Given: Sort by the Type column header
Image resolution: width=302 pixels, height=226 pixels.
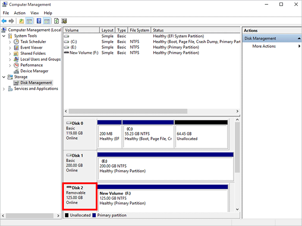Looking at the screenshot, I should click(122, 30).
